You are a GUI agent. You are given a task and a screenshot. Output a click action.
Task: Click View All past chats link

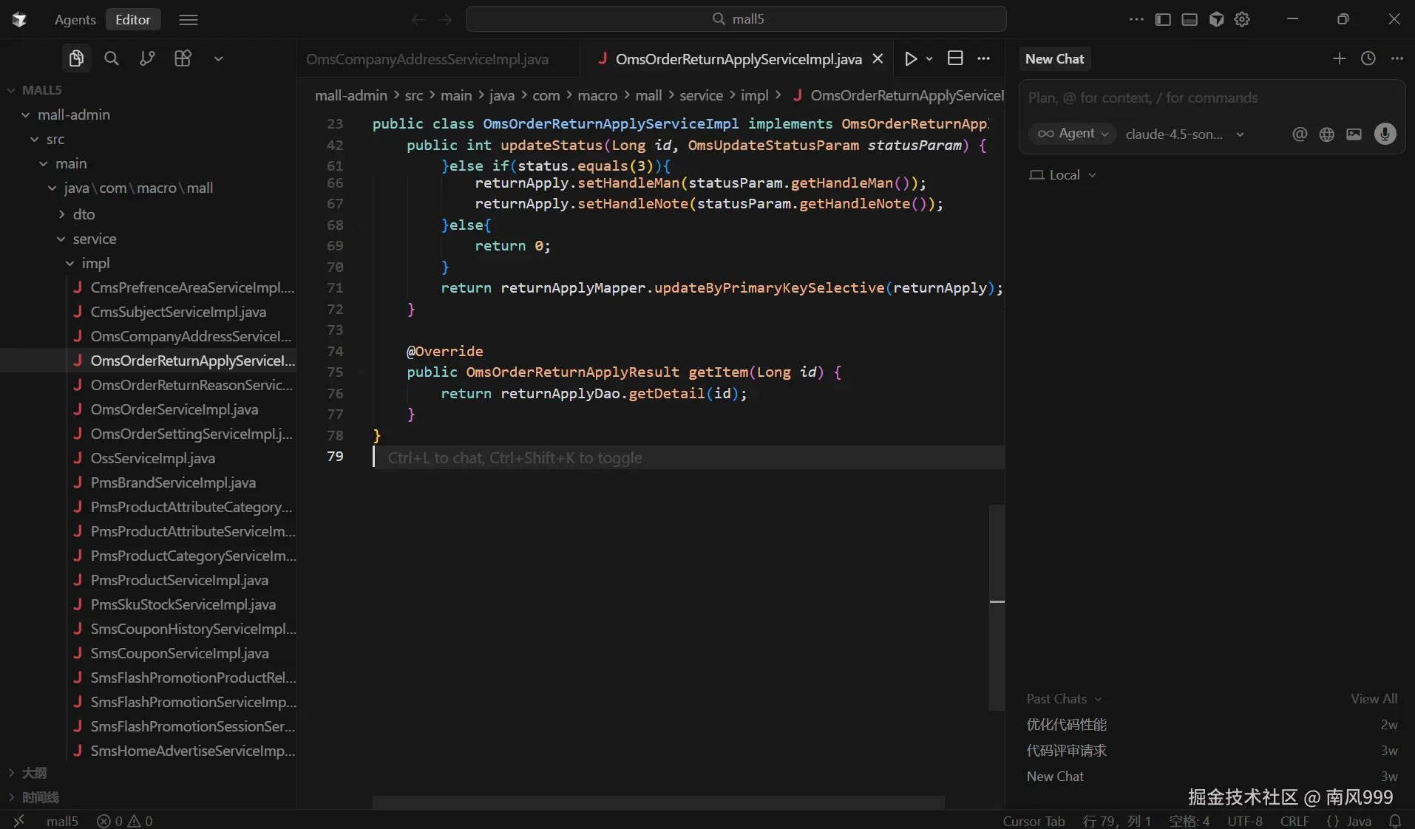(x=1374, y=699)
